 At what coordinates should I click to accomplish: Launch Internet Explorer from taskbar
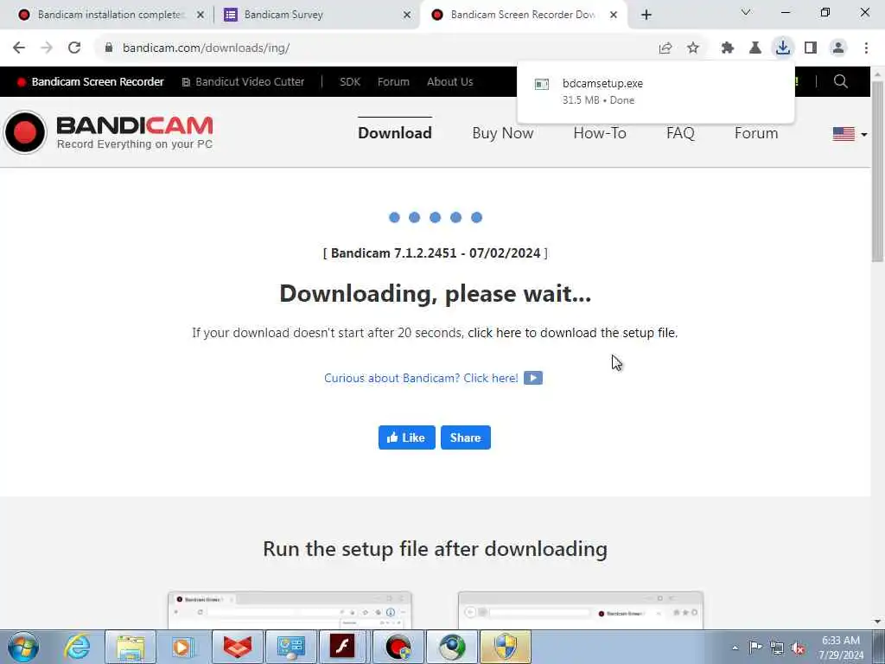coord(77,647)
